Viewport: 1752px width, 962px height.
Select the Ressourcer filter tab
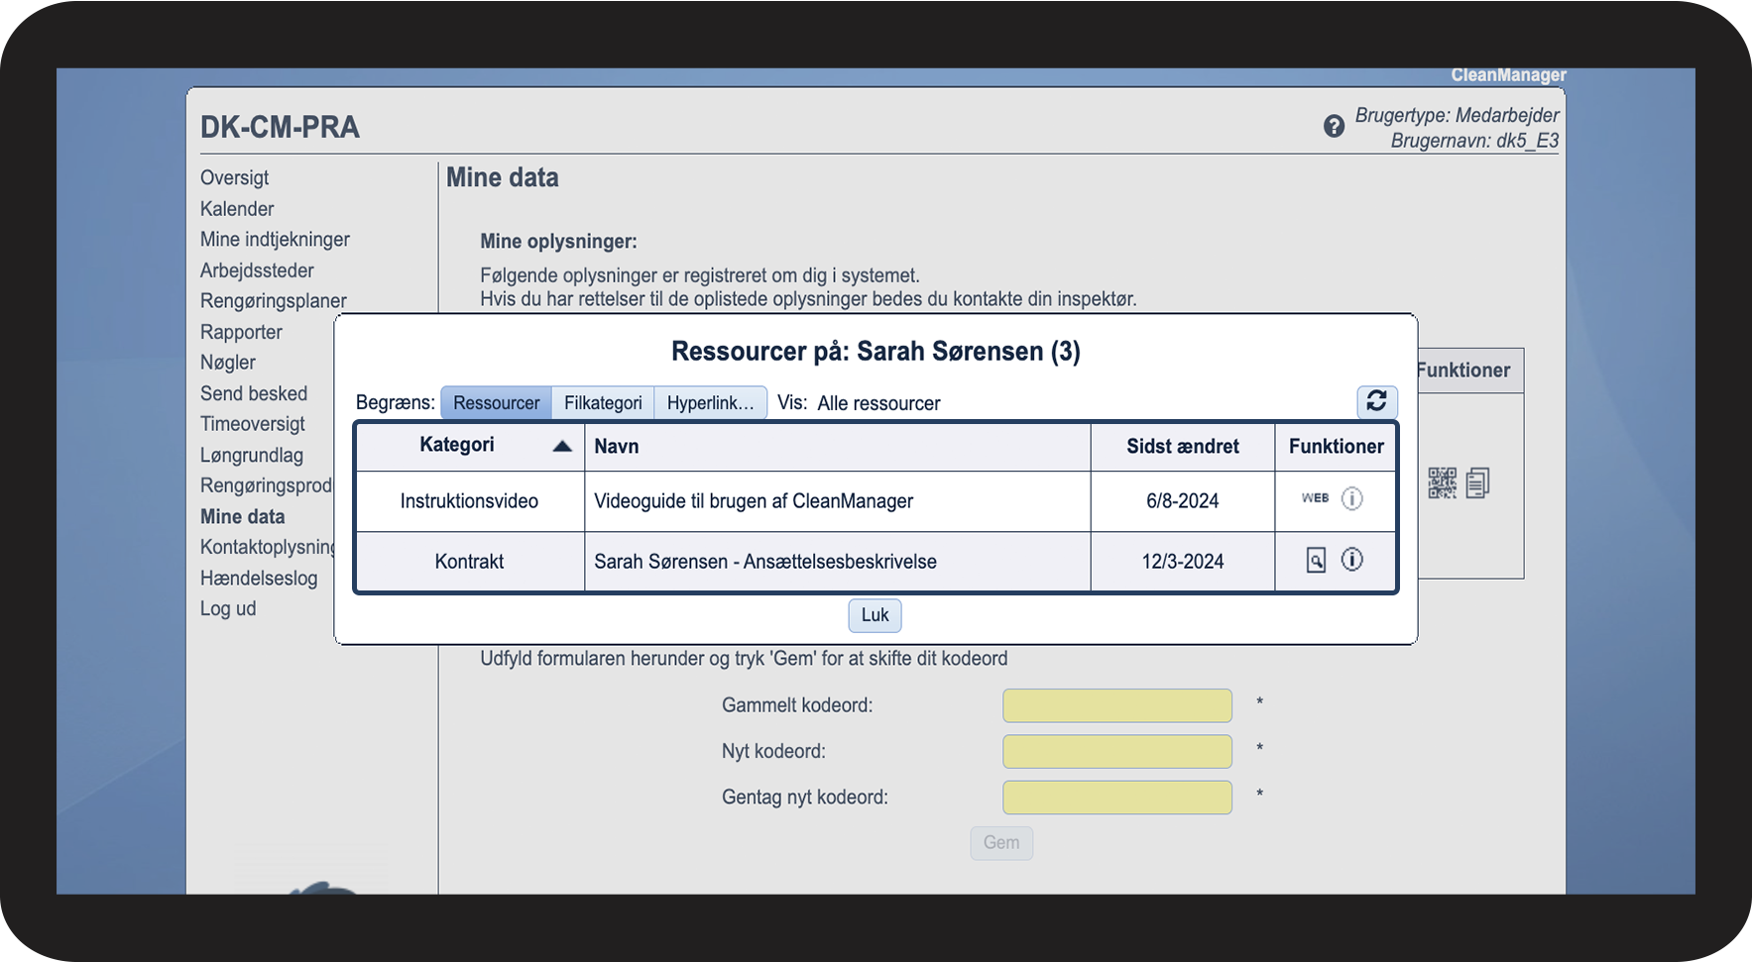[496, 403]
